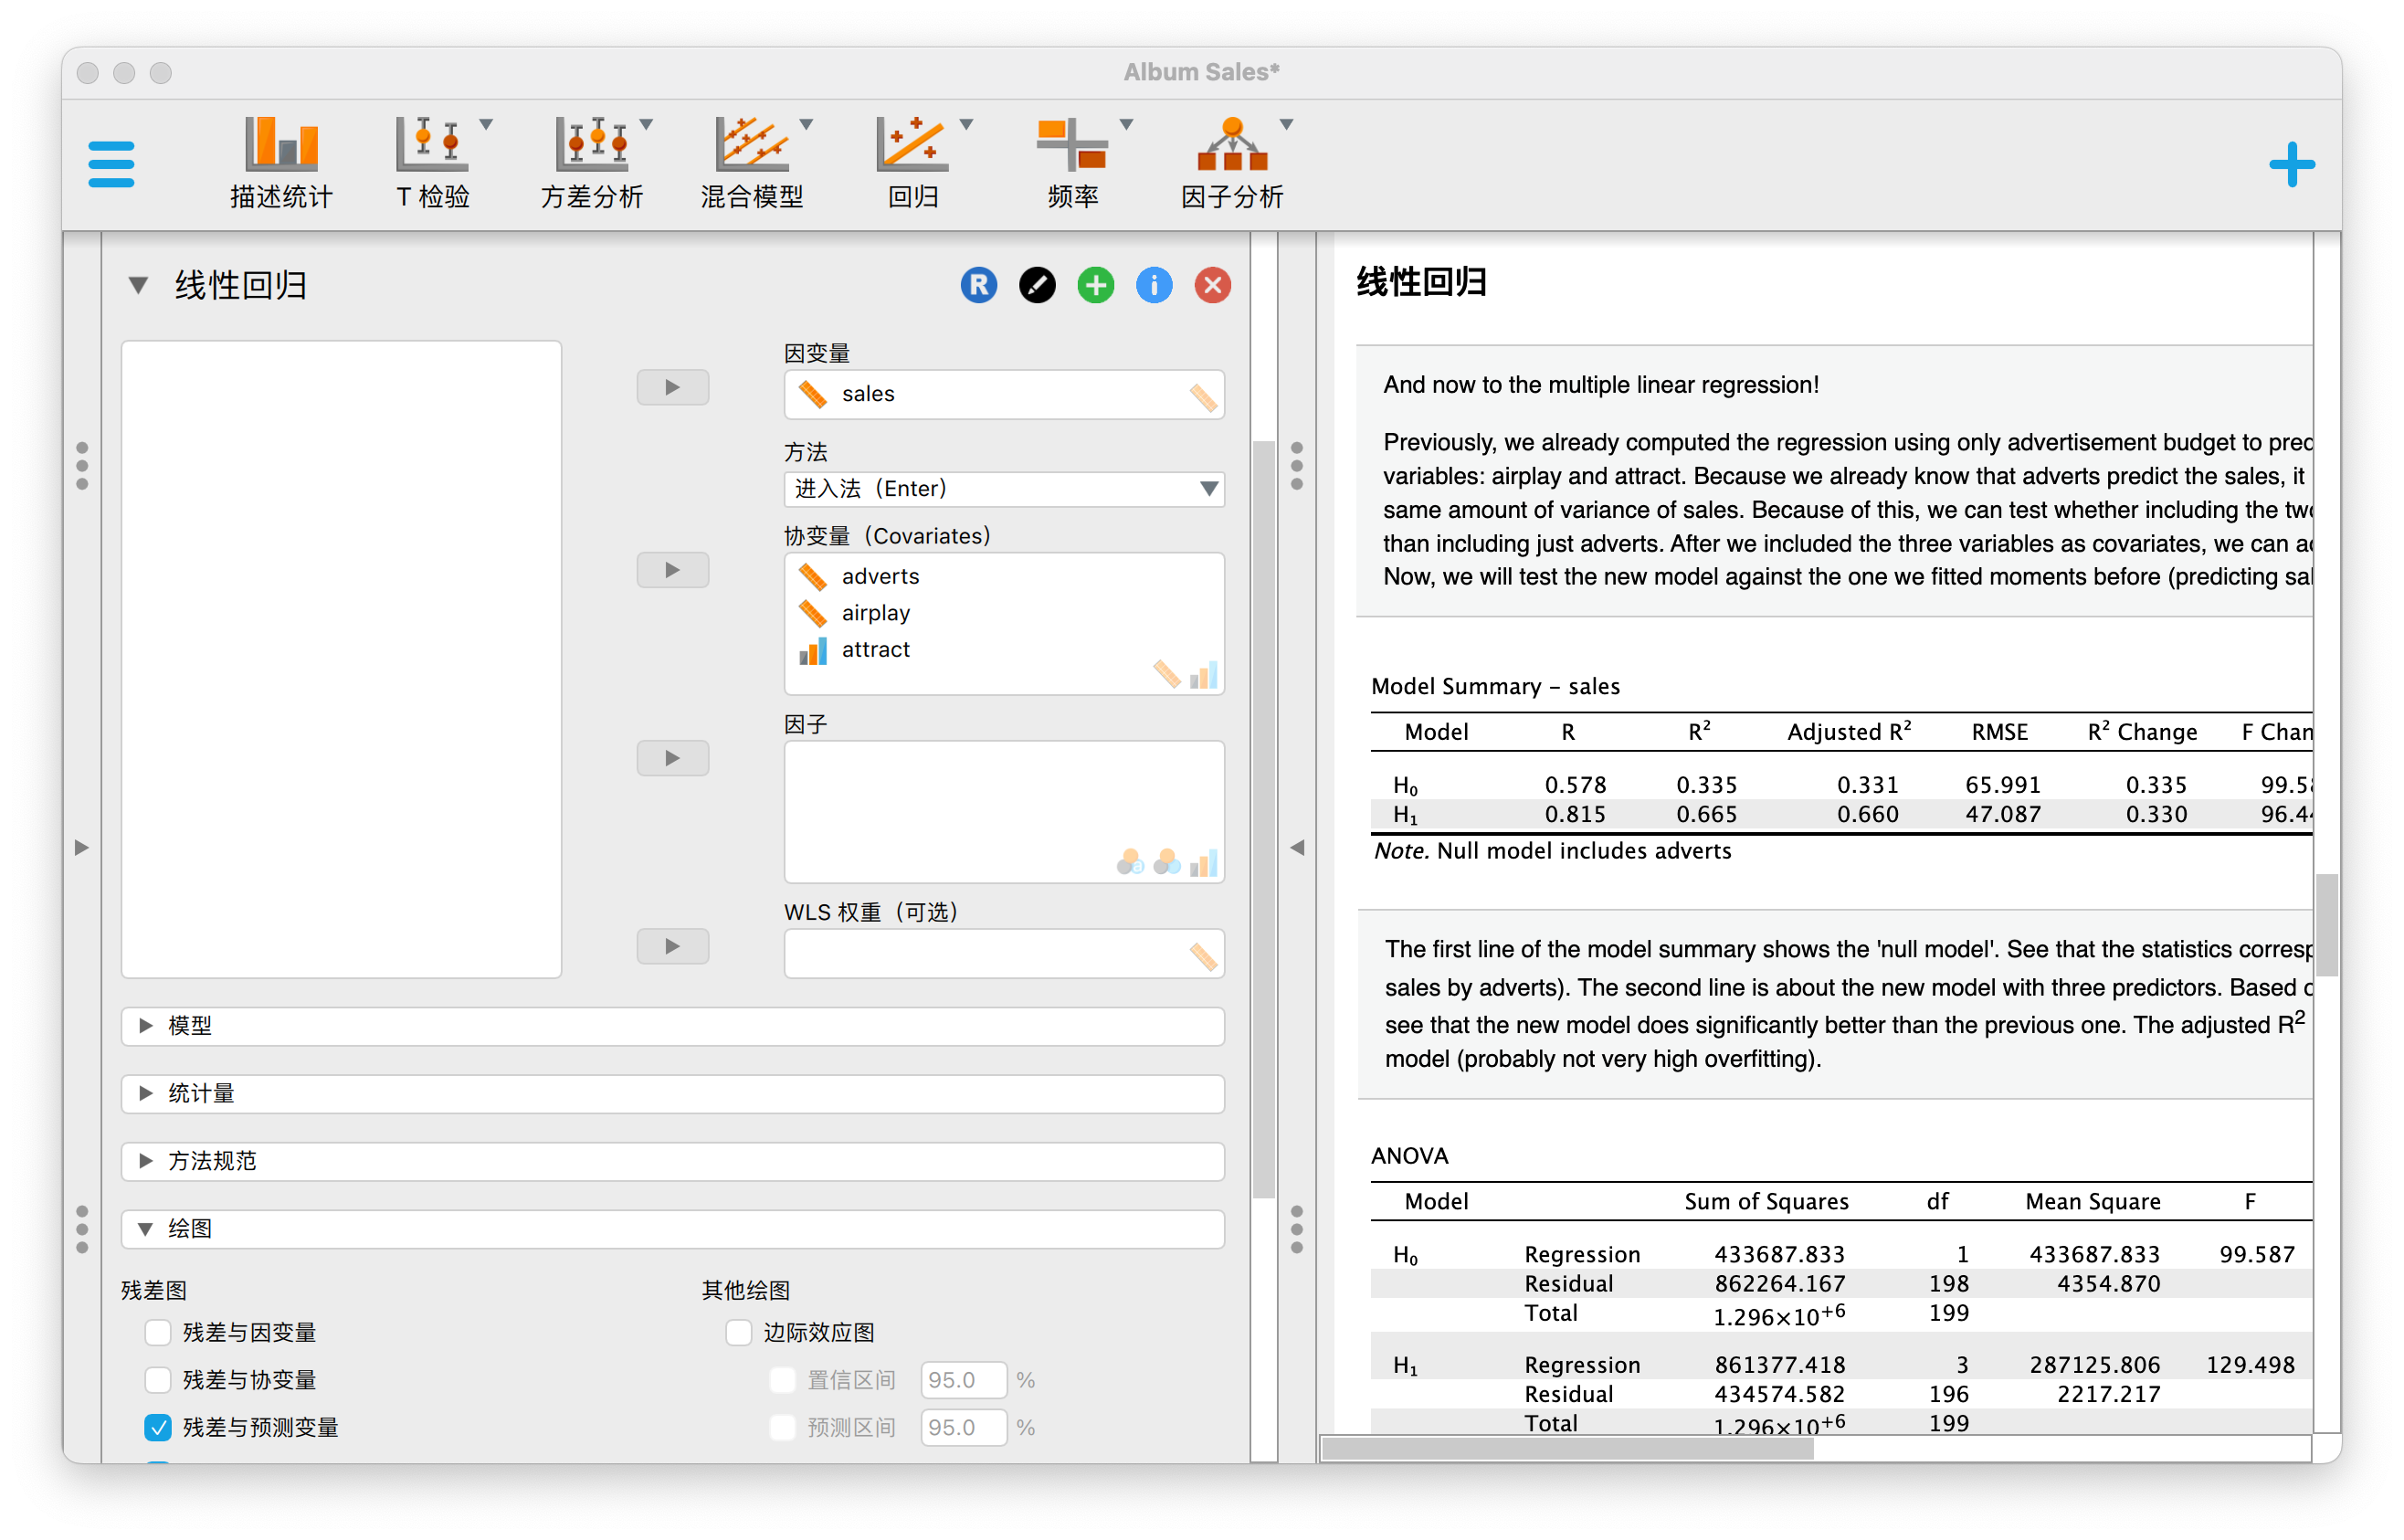The width and height of the screenshot is (2404, 1540).
Task: Remove analysis with red X icon
Action: point(1212,286)
